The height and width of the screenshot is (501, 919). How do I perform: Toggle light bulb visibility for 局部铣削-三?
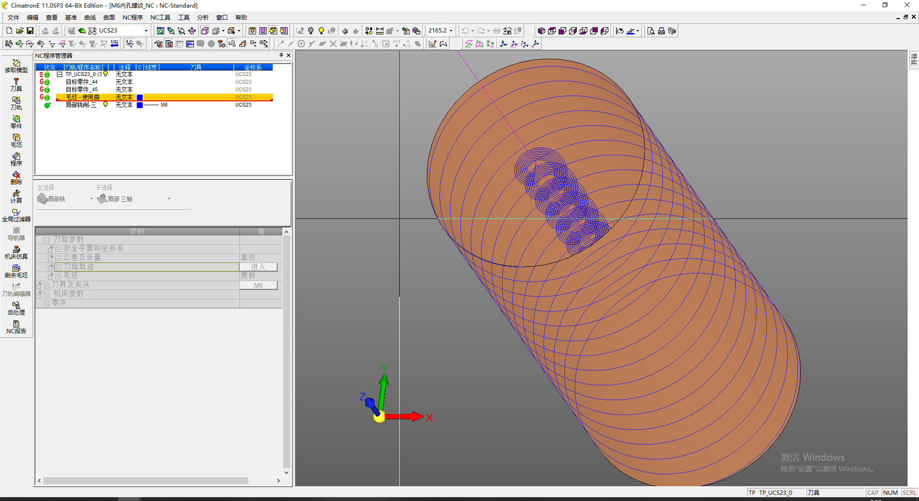(106, 105)
